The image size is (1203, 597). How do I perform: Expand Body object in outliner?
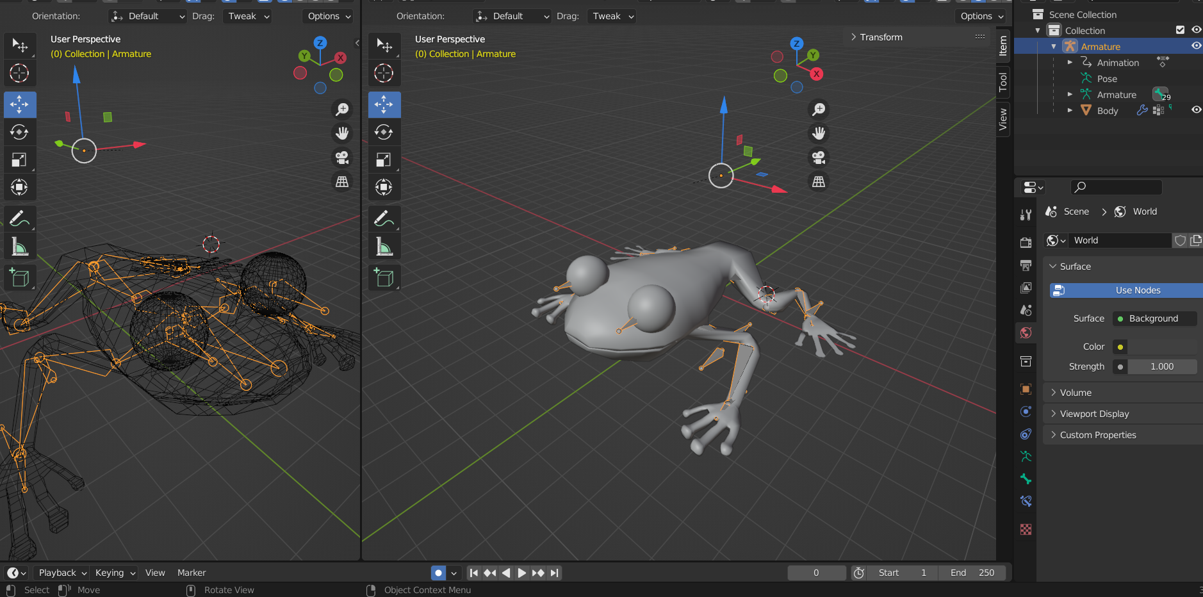1070,110
